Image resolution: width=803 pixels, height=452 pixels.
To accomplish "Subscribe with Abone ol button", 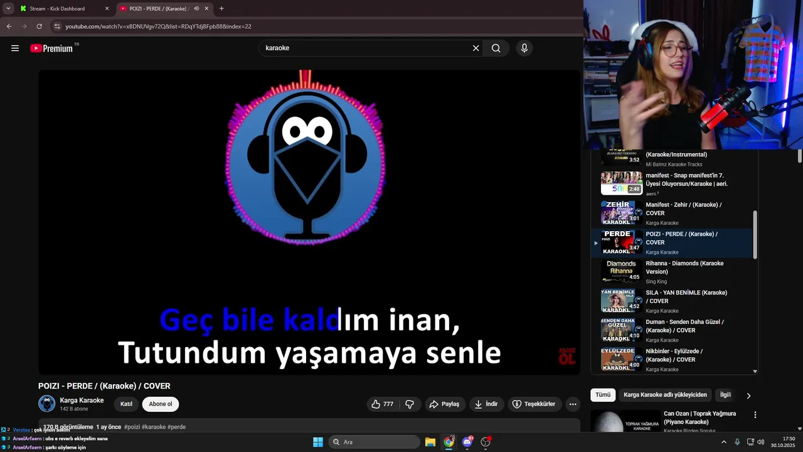I will coord(161,404).
